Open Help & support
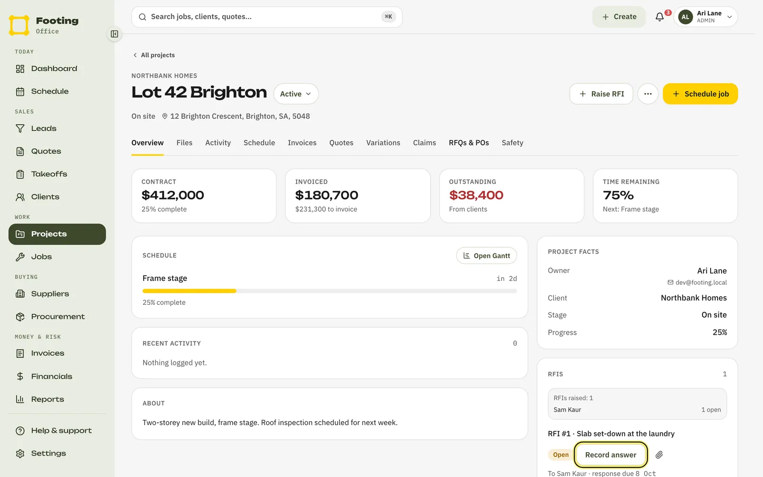 57,431
